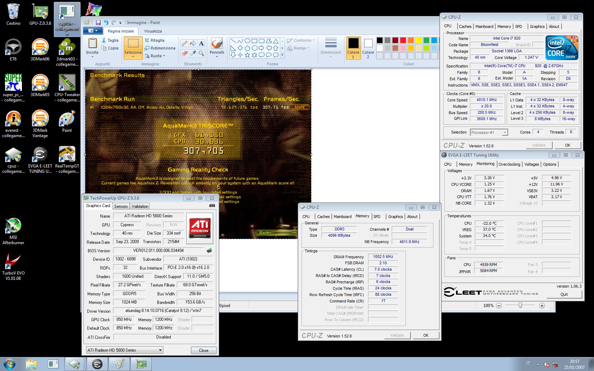Image resolution: width=594 pixels, height=371 pixels.
Task: Open the 3DMark06 desktop icon
Action: tap(40, 50)
